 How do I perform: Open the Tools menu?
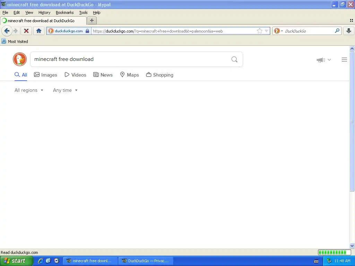pyautogui.click(x=83, y=12)
